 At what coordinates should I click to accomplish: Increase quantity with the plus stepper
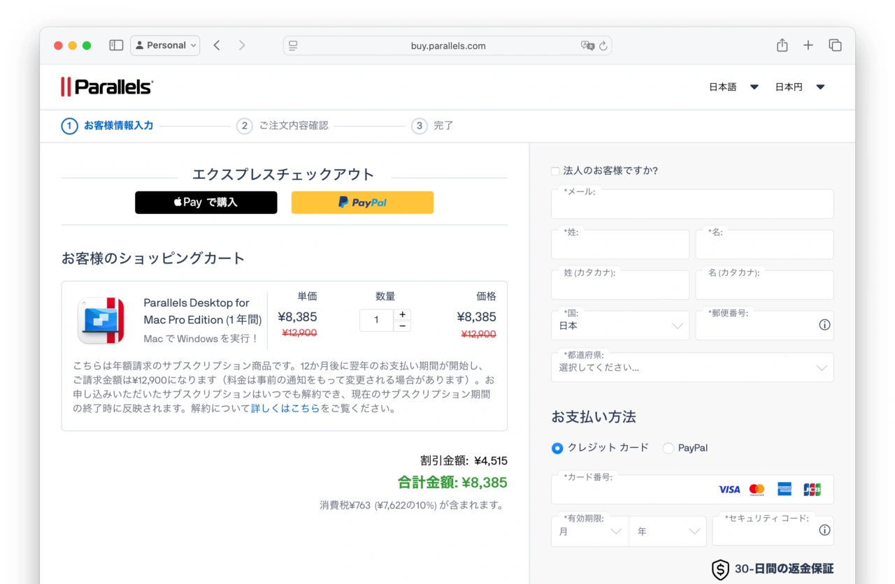click(x=402, y=314)
